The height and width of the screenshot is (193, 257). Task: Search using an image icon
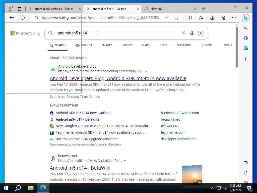tap(201, 33)
